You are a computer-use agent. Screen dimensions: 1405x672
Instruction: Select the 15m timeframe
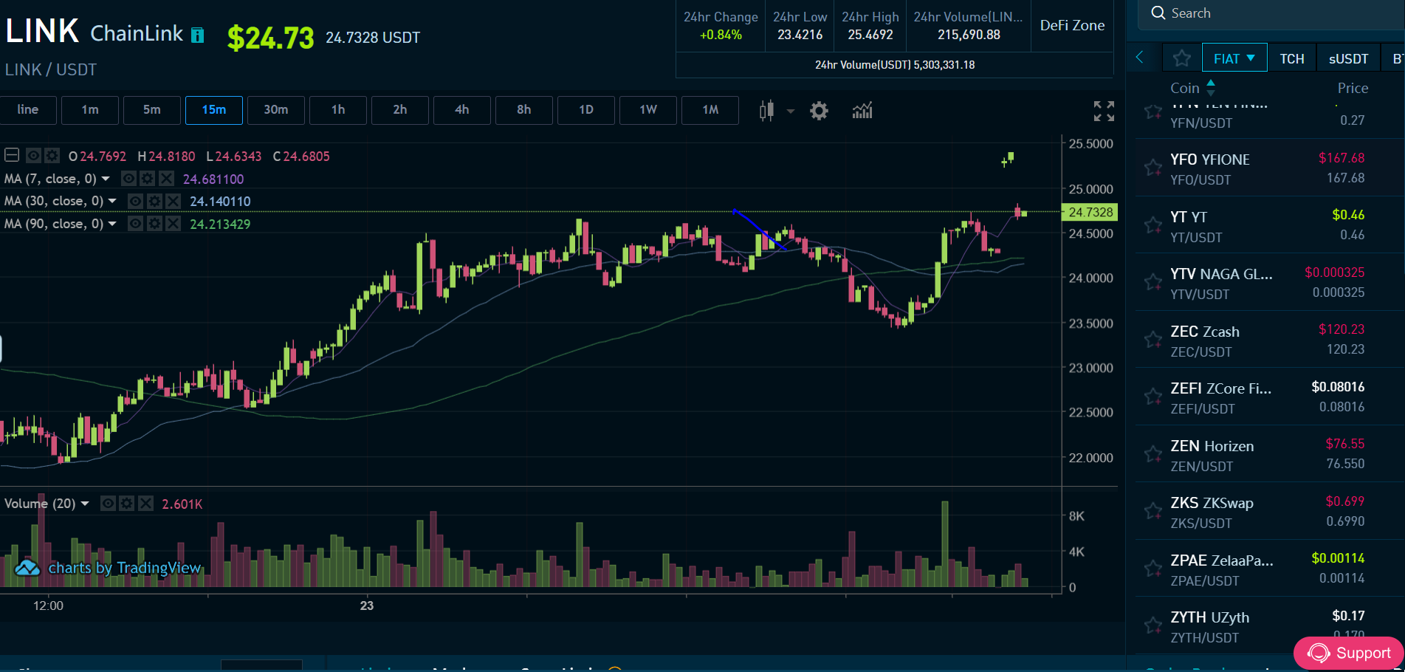[x=214, y=110]
